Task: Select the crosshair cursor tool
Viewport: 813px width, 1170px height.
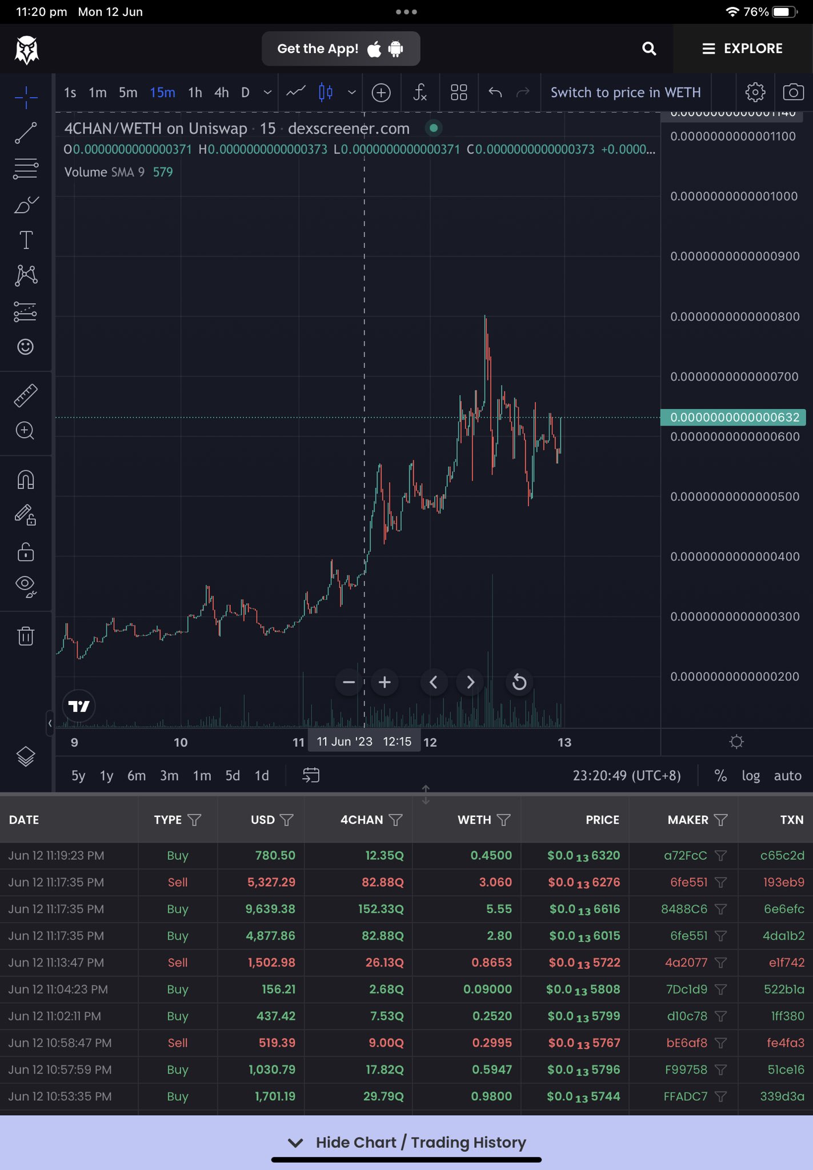Action: click(26, 98)
